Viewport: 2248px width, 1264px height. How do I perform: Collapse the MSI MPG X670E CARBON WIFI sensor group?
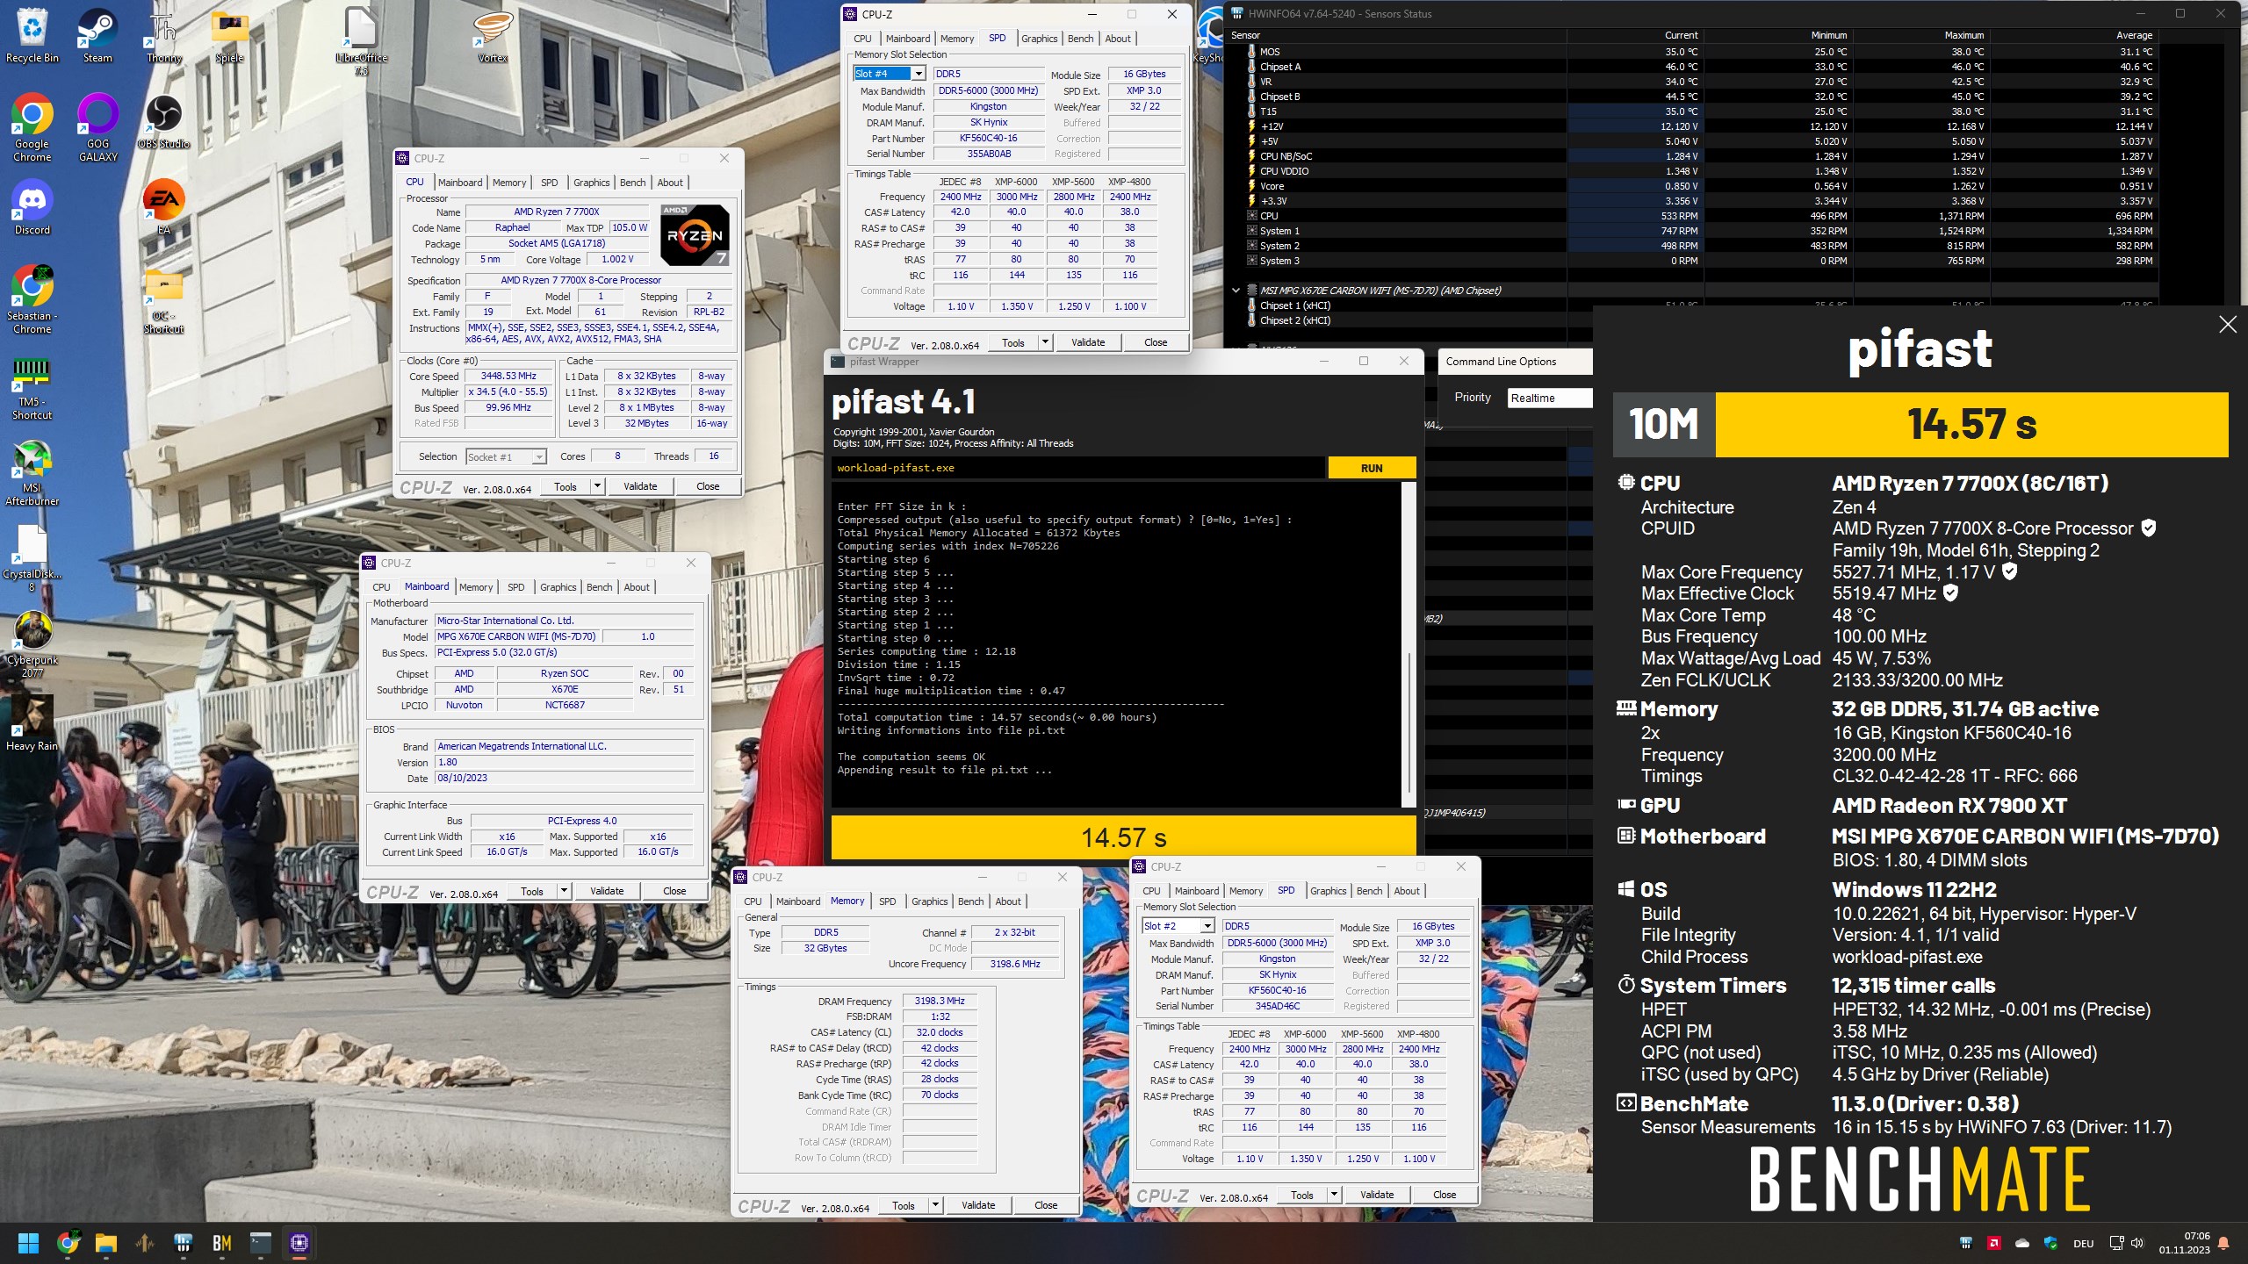[x=1236, y=291]
